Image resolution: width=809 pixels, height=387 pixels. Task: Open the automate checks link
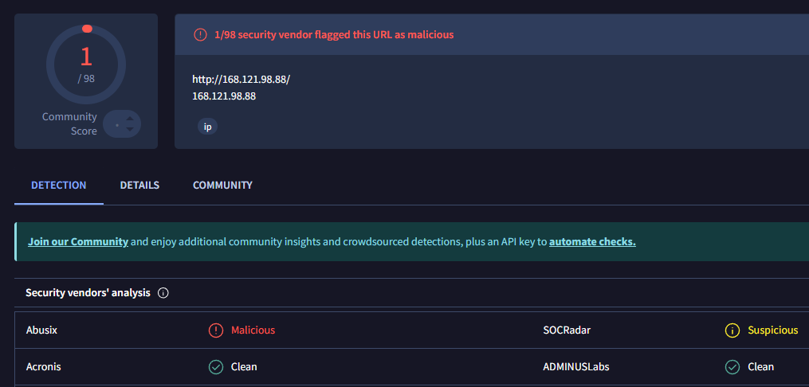click(x=592, y=242)
